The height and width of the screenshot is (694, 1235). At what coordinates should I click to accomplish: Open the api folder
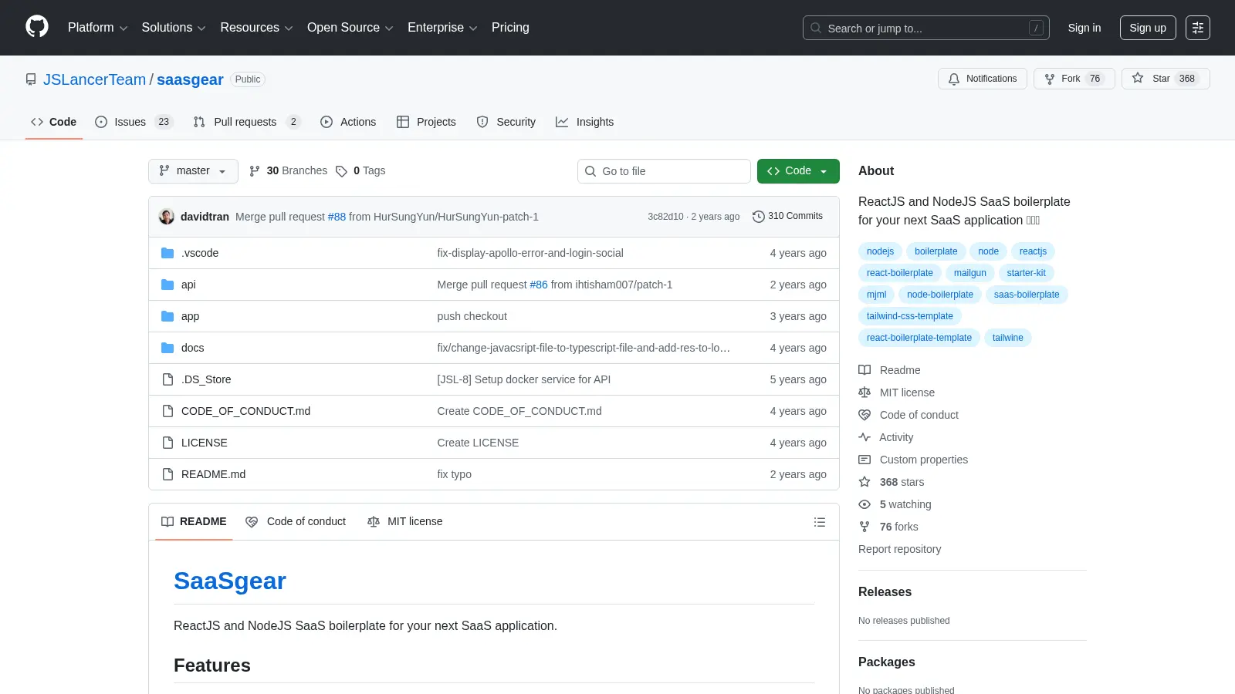[x=188, y=285]
